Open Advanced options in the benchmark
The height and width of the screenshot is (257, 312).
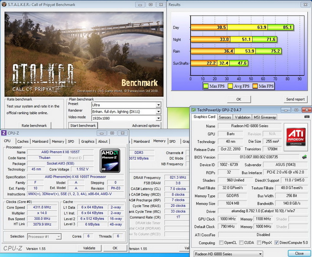[x=146, y=125]
